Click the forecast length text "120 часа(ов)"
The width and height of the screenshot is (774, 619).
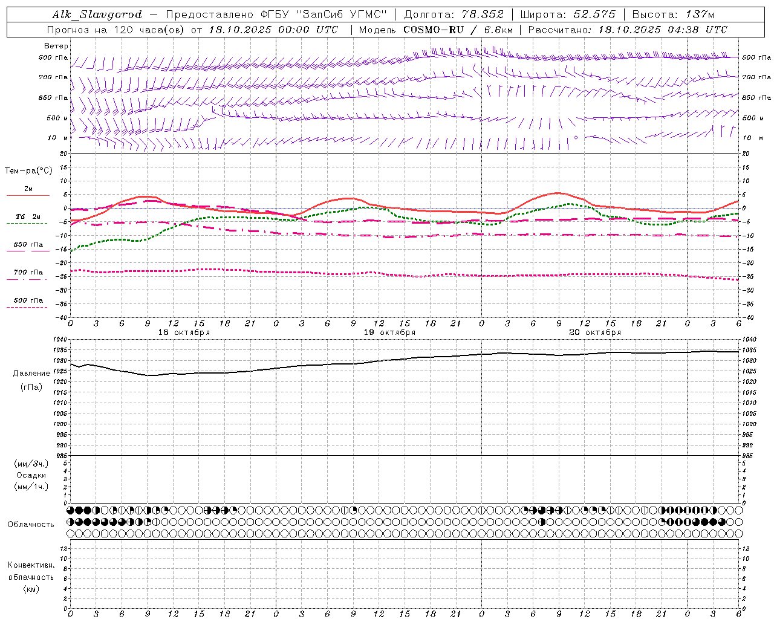pyautogui.click(x=150, y=30)
